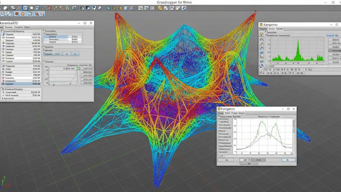Screen dimensions: 341x192
Task: Click the orange sphere icon in second toolbar row
Action: [x=23, y=14]
